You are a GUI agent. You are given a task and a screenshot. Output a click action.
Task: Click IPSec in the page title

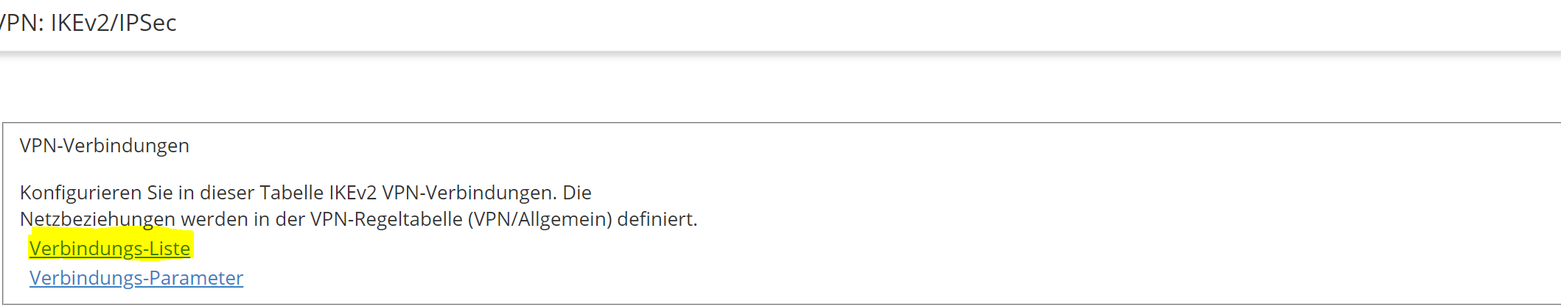coord(147,23)
